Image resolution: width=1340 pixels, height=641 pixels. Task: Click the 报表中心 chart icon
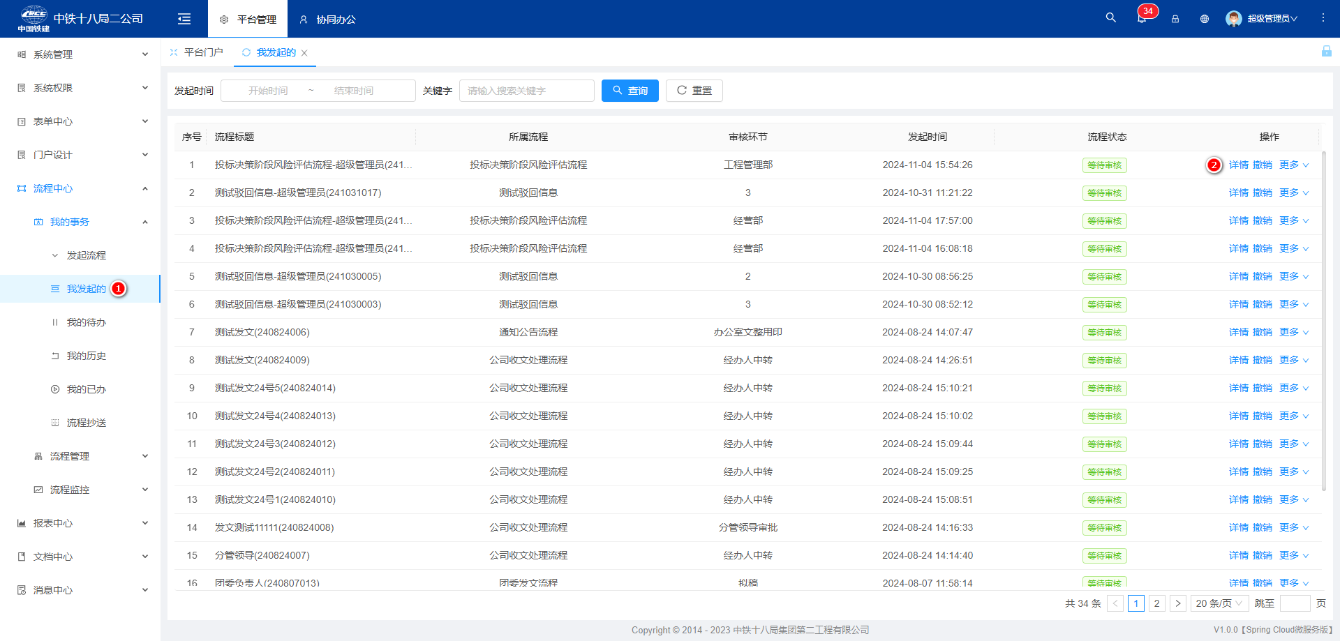click(x=22, y=523)
